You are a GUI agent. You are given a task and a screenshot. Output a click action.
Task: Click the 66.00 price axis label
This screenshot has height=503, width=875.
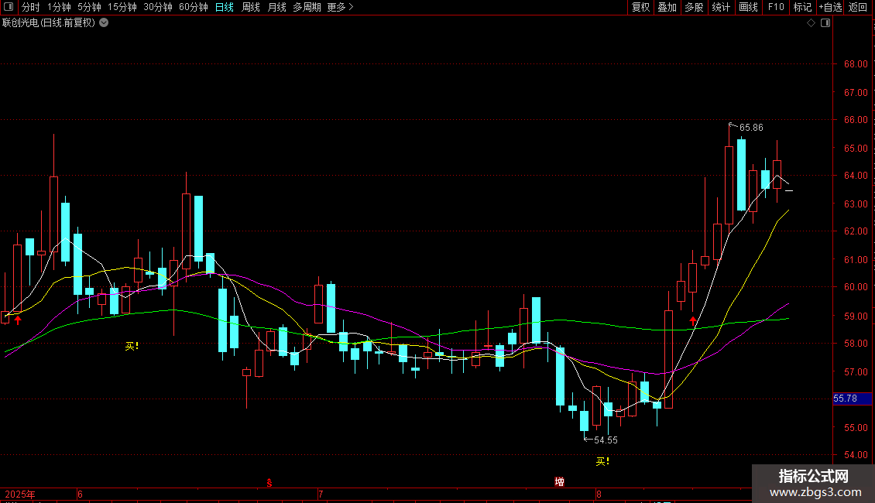pos(856,120)
